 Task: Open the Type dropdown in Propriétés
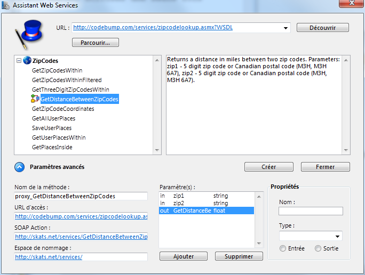click(337, 237)
